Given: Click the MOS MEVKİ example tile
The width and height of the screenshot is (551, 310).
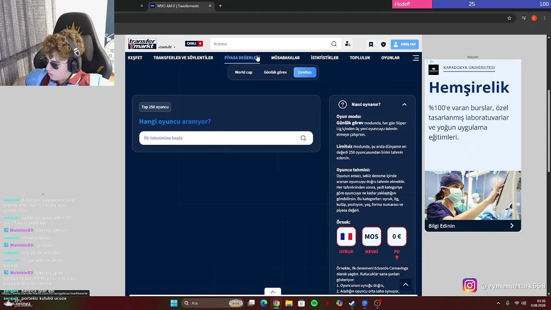Looking at the screenshot, I should 371,236.
